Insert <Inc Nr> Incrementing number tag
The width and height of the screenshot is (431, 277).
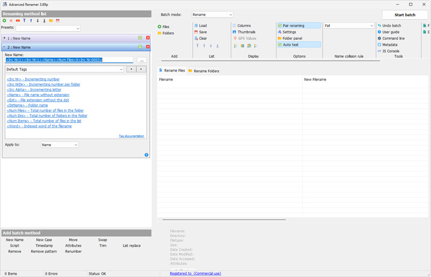point(33,80)
